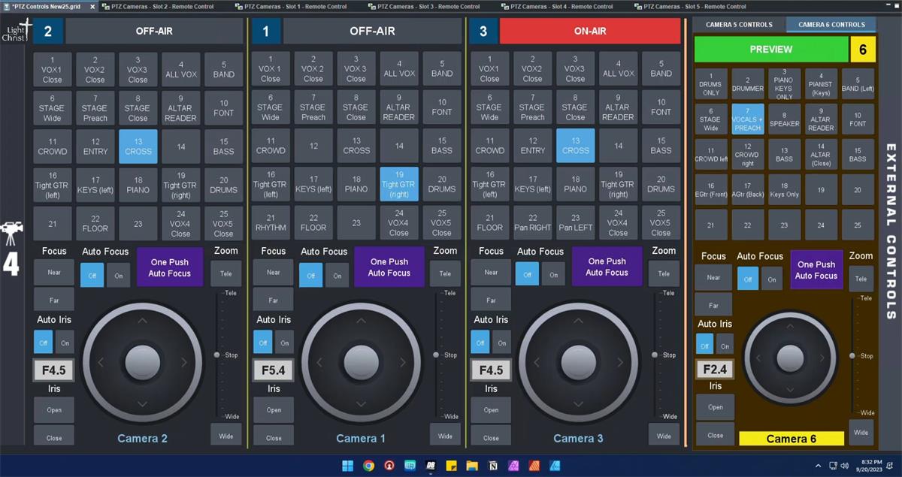
Task: Click Camera 2 zoom slider Stop handle
Action: click(x=216, y=355)
